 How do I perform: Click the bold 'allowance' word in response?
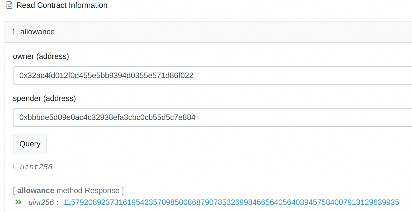point(36,191)
